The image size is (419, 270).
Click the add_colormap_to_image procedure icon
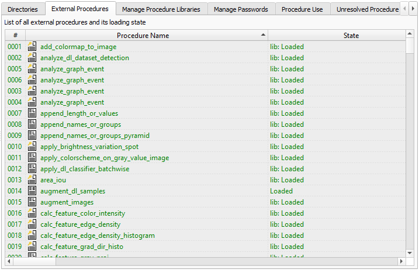click(32, 47)
